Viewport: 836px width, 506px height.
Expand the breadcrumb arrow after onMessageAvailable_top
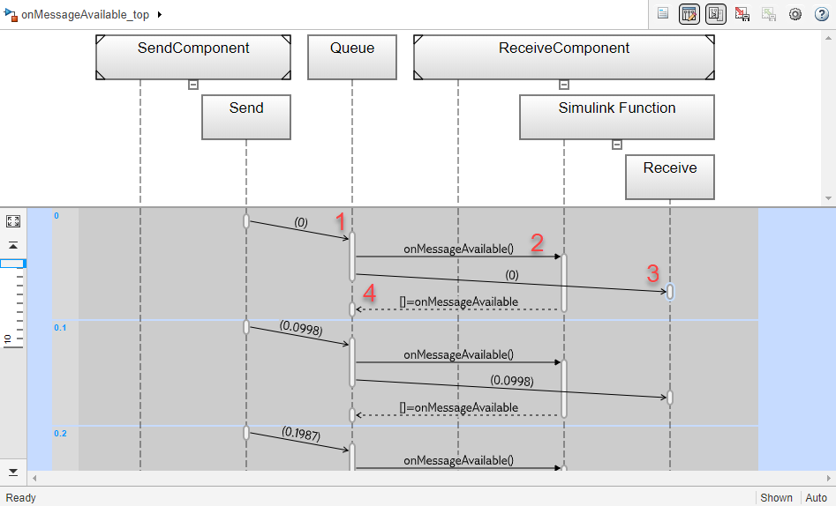tap(160, 14)
